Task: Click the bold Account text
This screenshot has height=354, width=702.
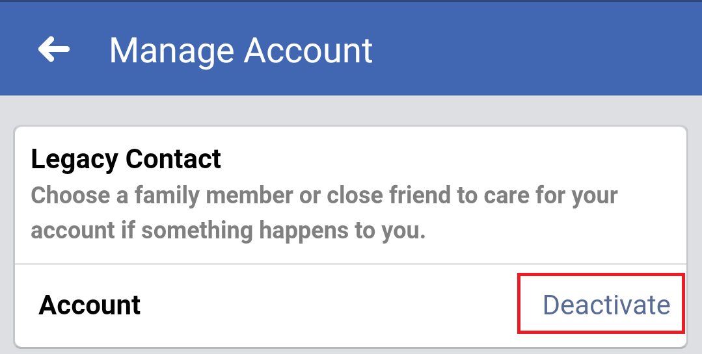Action: 90,305
